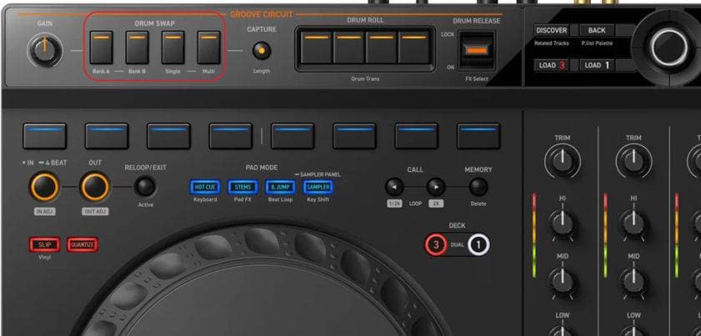This screenshot has width=701, height=336.
Task: Click the Groove Circuit Gain knob
Action: click(44, 52)
